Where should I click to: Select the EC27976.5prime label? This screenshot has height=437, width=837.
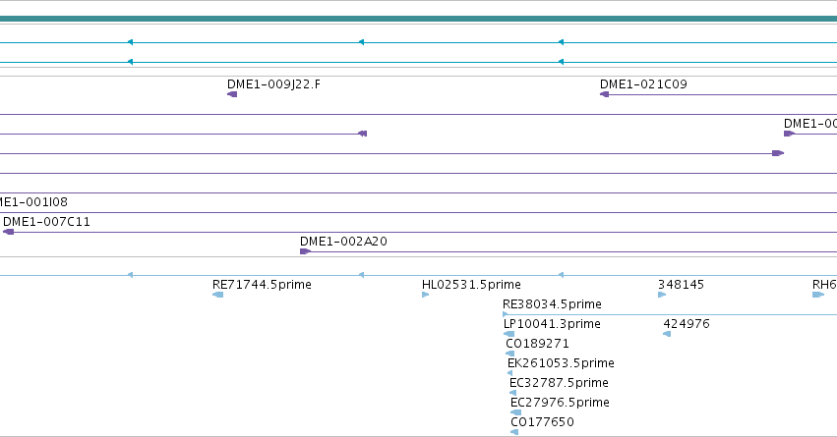[x=560, y=403]
